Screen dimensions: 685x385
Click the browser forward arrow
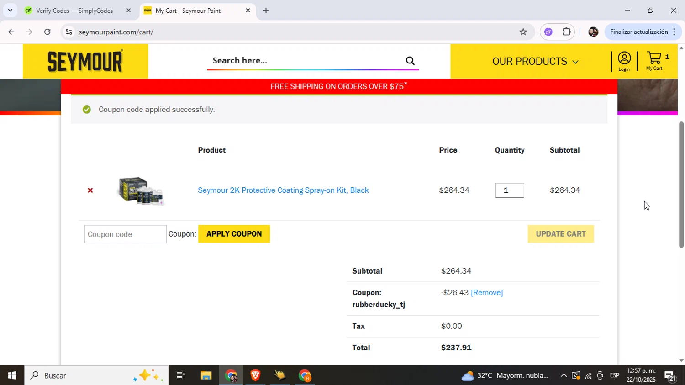[x=29, y=32]
